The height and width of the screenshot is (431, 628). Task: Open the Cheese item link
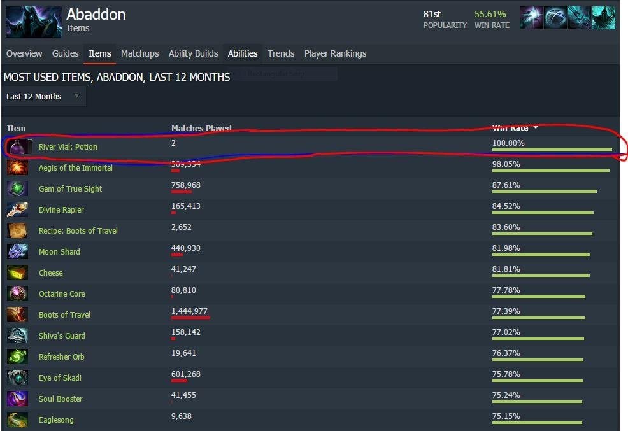pyautogui.click(x=50, y=273)
